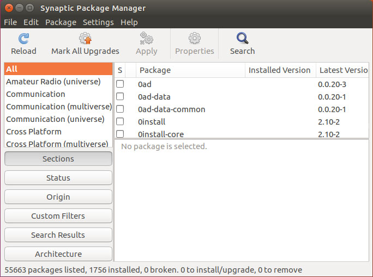Mark the 0install package checkbox
The height and width of the screenshot is (277, 373).
120,121
